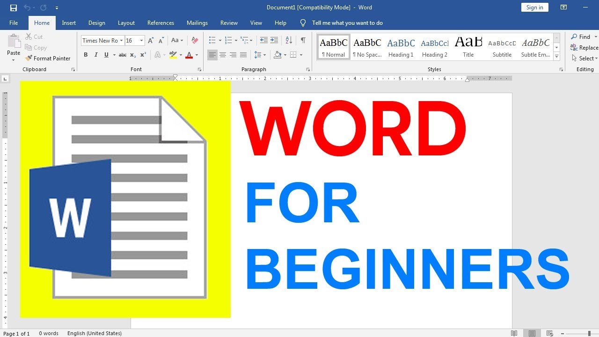This screenshot has height=337, width=599.
Task: Decrease paragraph indent
Action: click(264, 41)
